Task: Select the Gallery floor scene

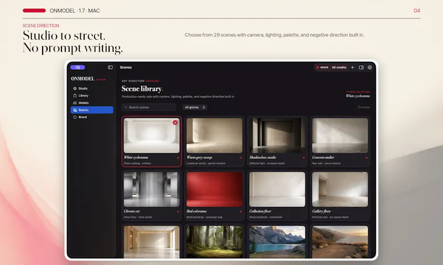Action: (340, 195)
